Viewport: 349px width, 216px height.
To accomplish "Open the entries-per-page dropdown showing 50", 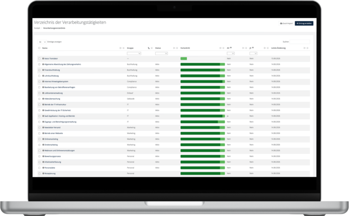I will [x=42, y=42].
